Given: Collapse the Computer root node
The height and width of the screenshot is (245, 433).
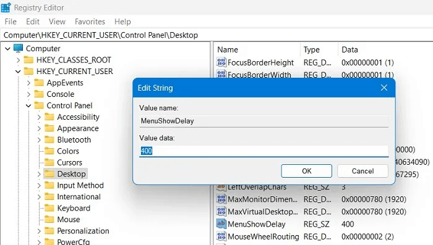Looking at the screenshot, I should click(x=7, y=49).
